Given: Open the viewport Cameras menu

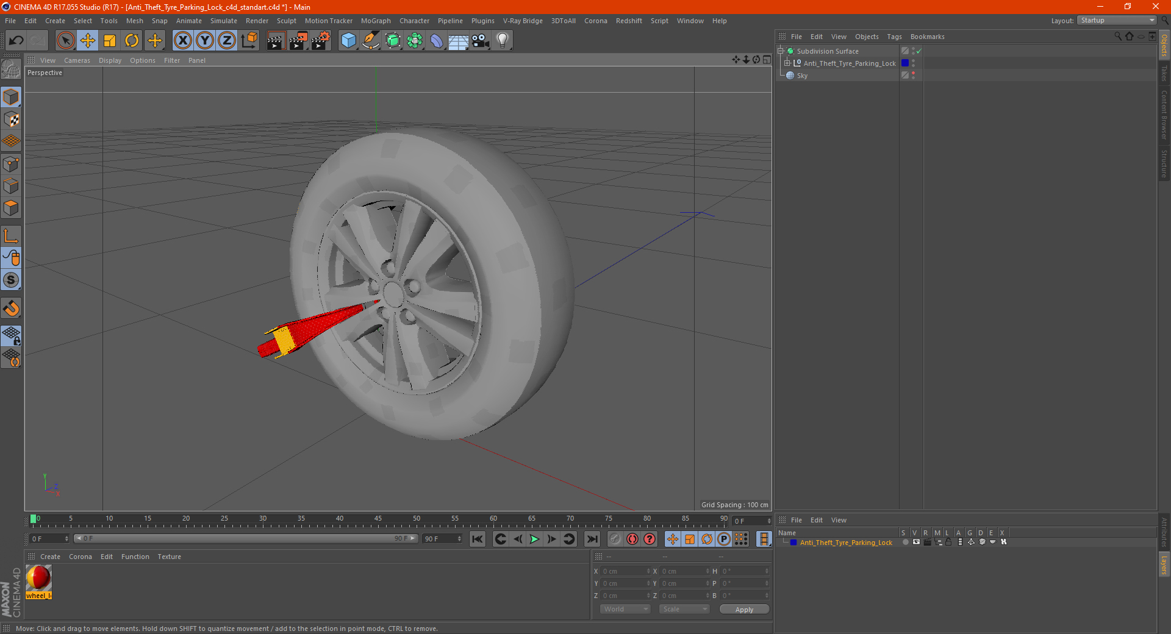Looking at the screenshot, I should 77,60.
